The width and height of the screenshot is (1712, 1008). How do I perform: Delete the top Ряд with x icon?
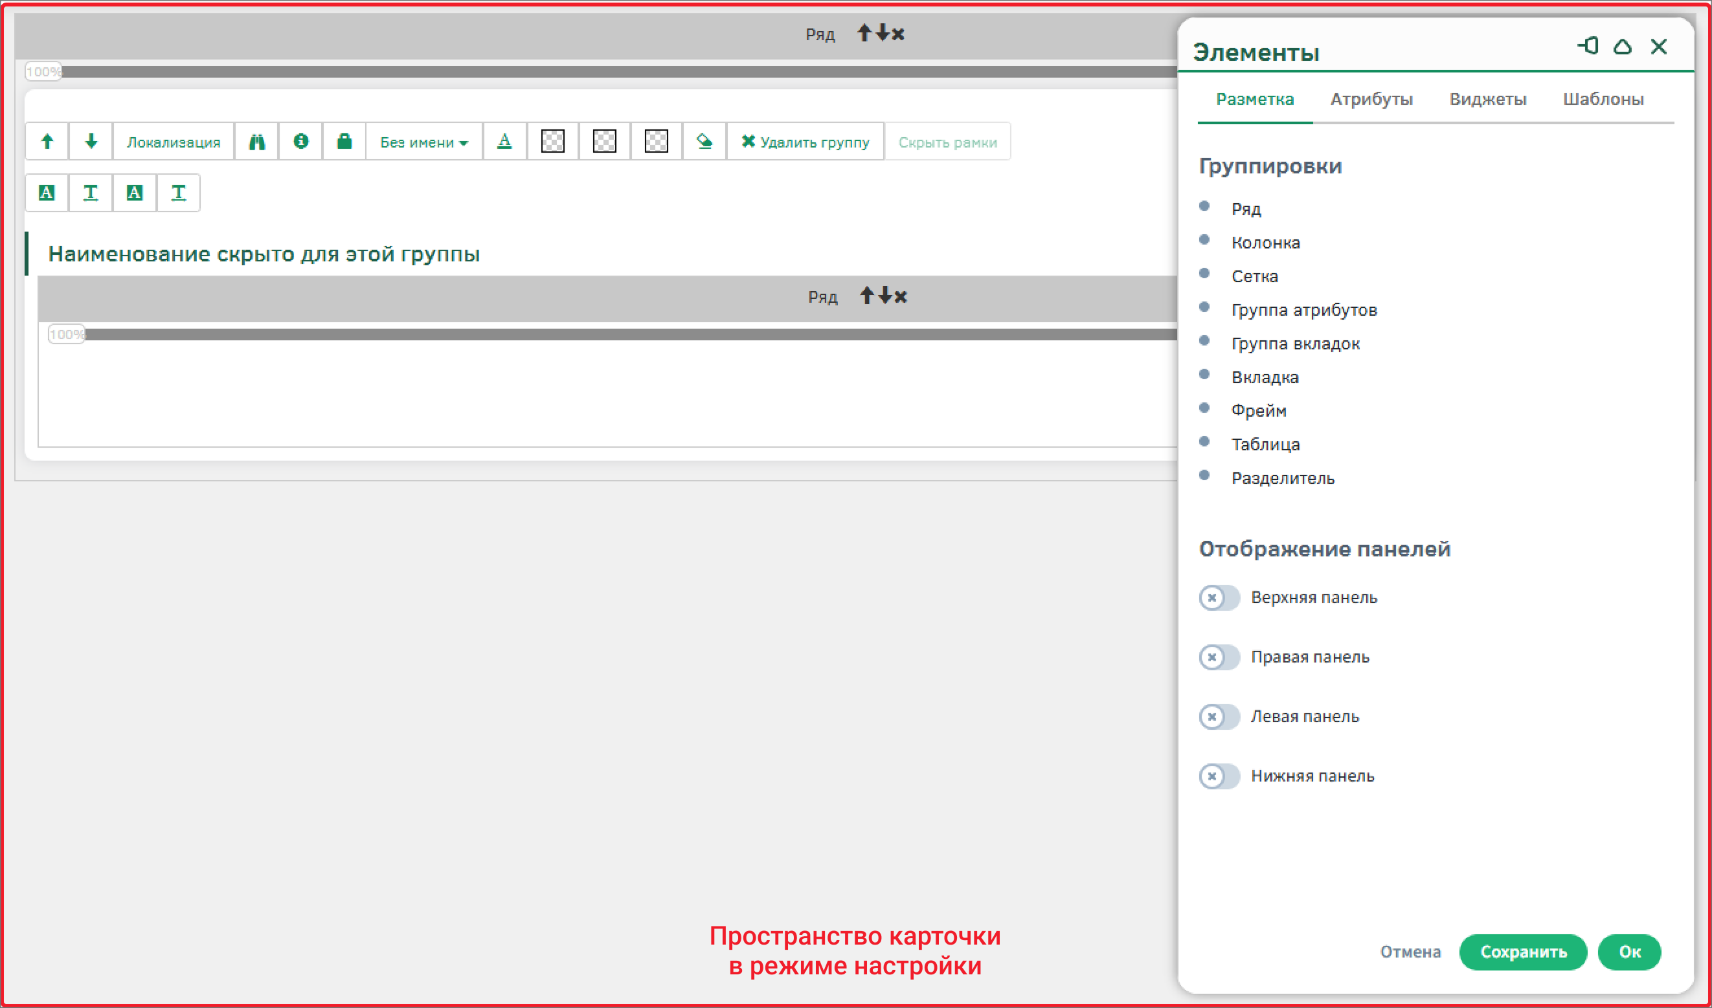coord(899,34)
